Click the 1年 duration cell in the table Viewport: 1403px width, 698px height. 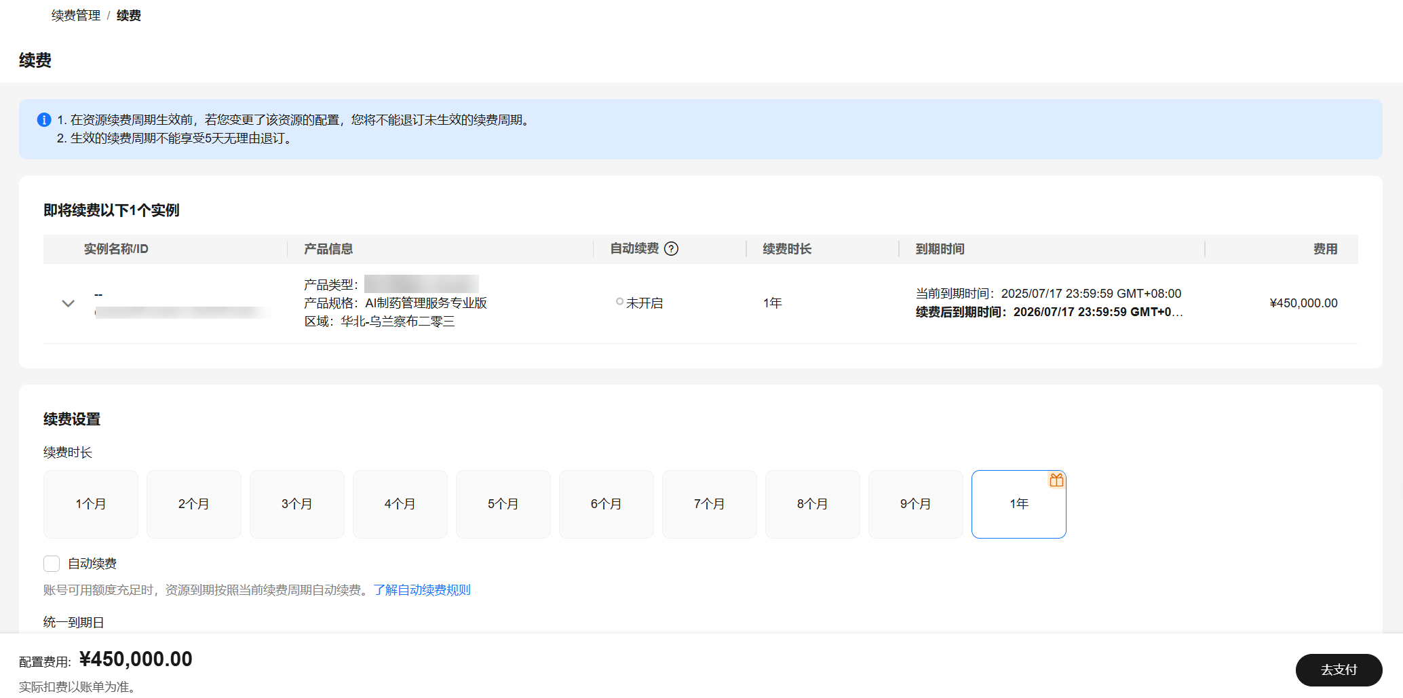[x=772, y=303]
